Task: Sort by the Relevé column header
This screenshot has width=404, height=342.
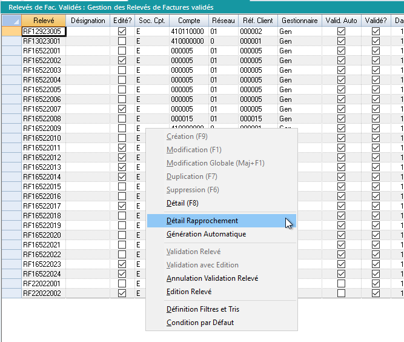Action: pos(43,21)
